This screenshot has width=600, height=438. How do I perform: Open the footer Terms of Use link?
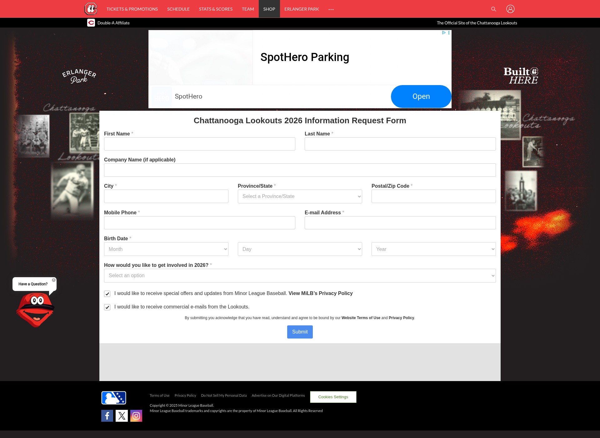[x=160, y=395]
